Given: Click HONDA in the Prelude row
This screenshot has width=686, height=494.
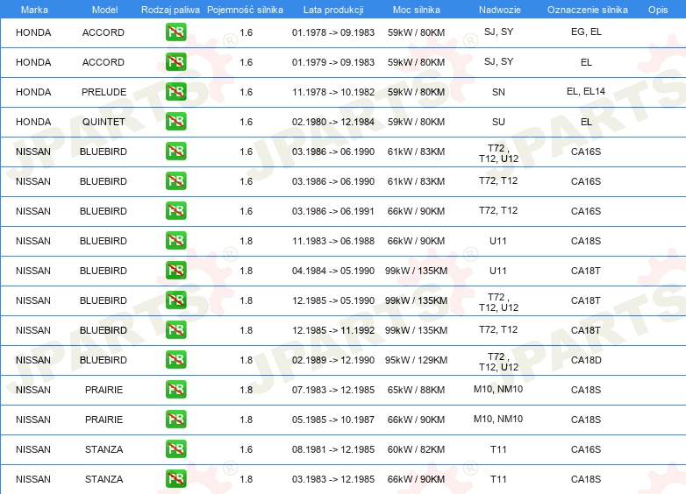Looking at the screenshot, I should (x=33, y=92).
